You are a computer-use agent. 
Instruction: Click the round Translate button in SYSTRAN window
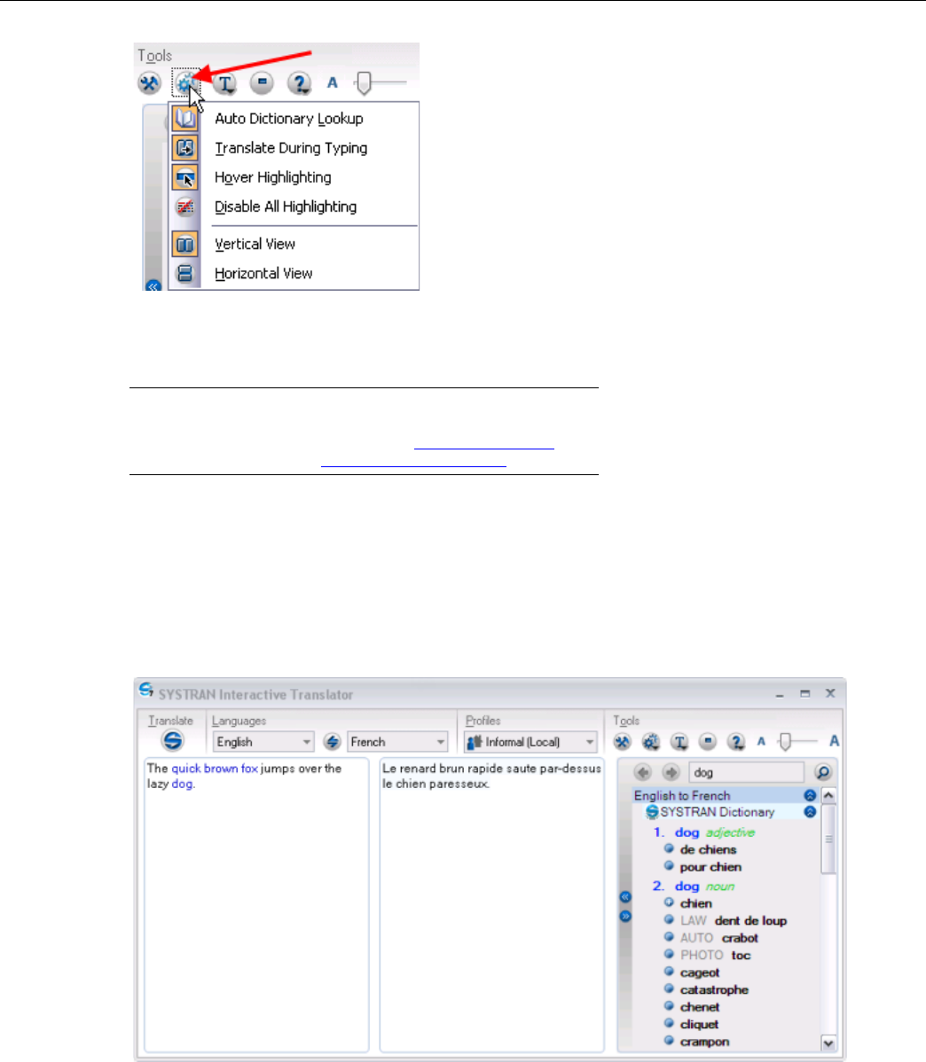tap(173, 740)
